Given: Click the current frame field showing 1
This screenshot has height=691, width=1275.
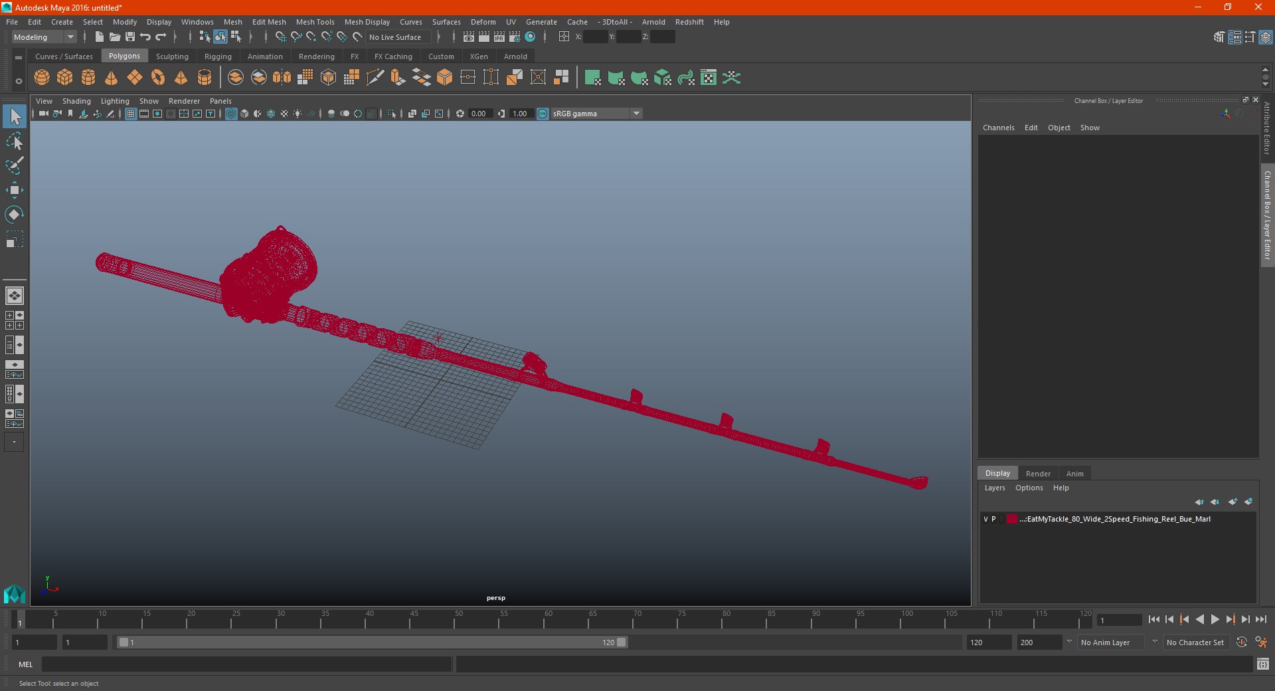Looking at the screenshot, I should point(1119,620).
